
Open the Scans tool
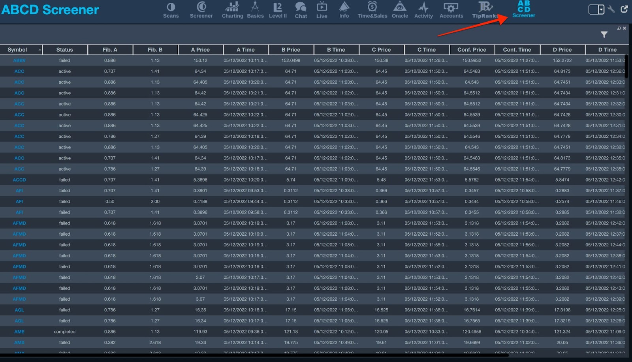pos(171,10)
